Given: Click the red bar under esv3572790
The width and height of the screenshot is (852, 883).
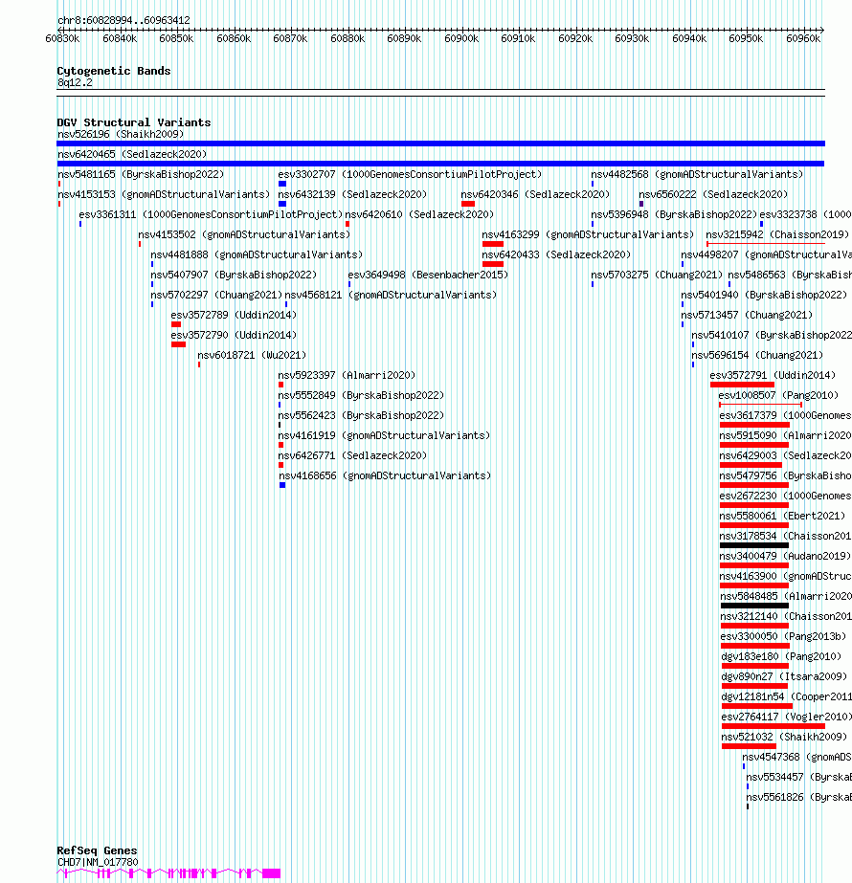Looking at the screenshot, I should (x=178, y=344).
